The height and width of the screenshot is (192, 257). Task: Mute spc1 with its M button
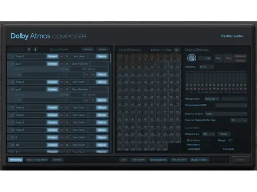(x=62, y=64)
